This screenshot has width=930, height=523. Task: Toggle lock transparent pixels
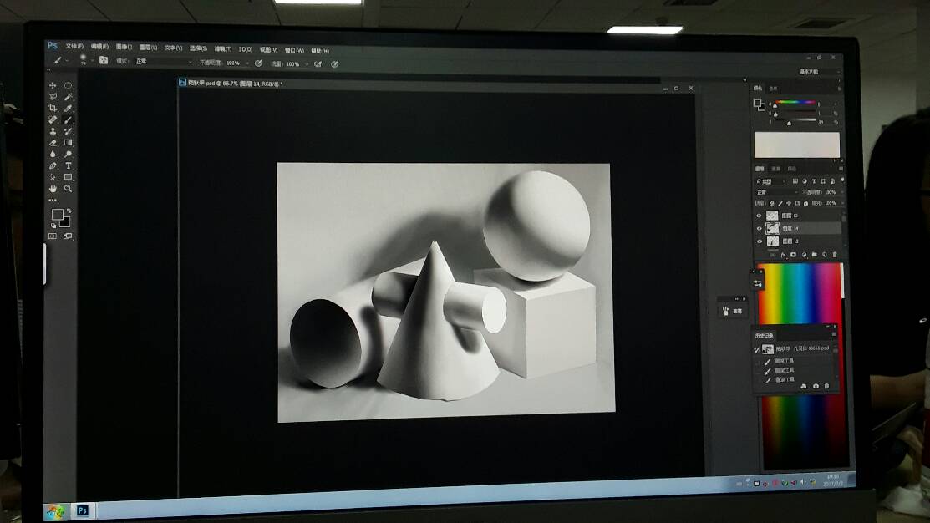(771, 203)
